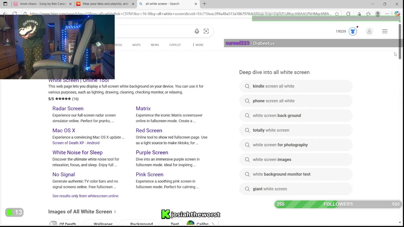Open visual search camera icon
The width and height of the screenshot is (404, 227).
click(x=206, y=31)
